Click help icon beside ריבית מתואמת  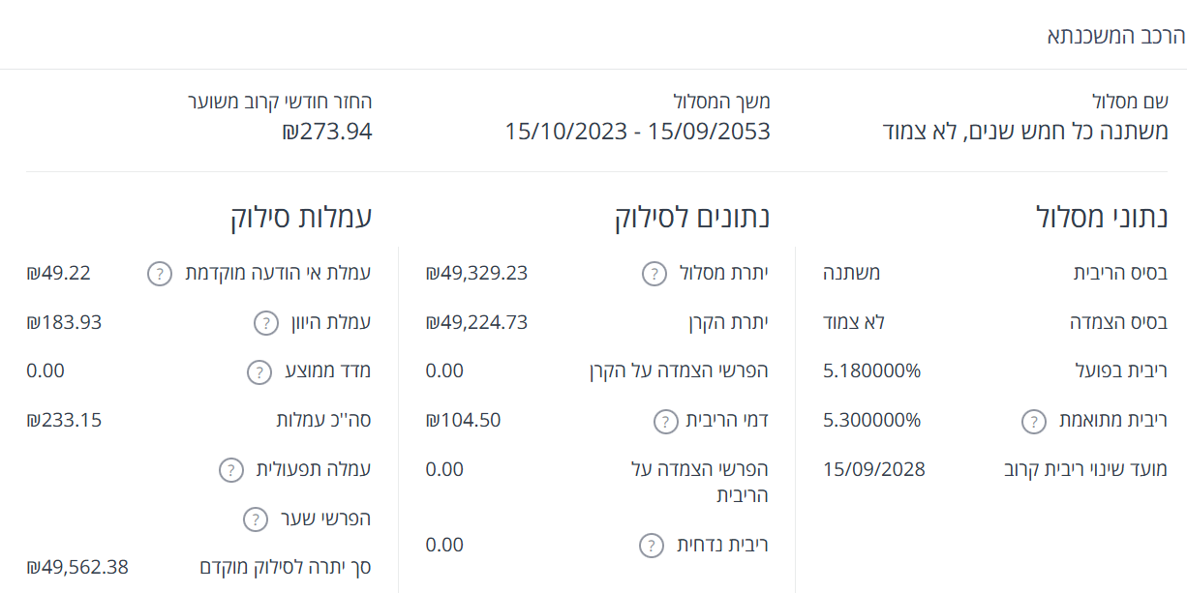point(1034,421)
